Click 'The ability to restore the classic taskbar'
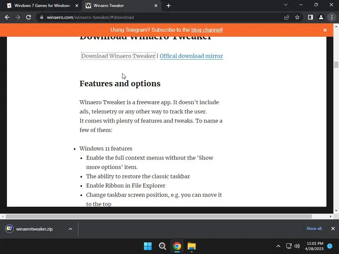 [138, 177]
